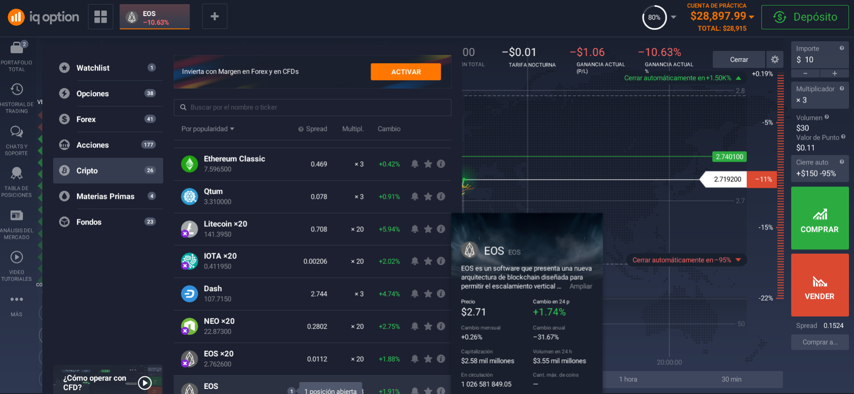Select the Watchlist category
This screenshot has height=394, width=854.
[108, 68]
